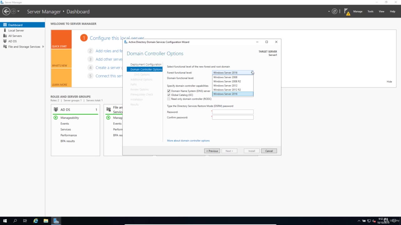Image resolution: width=401 pixels, height=225 pixels.
Task: Open taskbar search magnifier
Action: click(x=15, y=221)
